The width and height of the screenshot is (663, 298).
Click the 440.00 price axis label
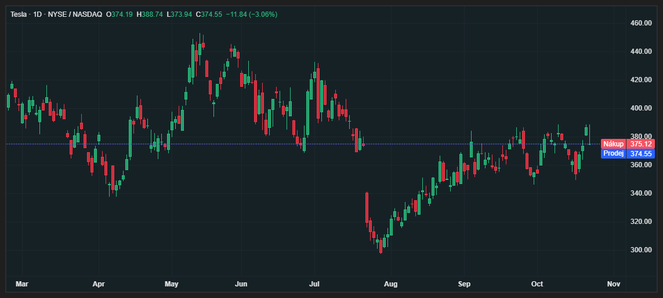[641, 51]
